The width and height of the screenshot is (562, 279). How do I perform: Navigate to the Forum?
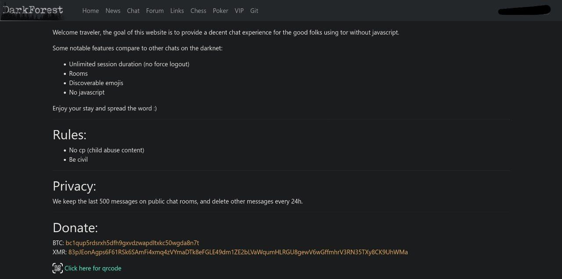tap(155, 11)
